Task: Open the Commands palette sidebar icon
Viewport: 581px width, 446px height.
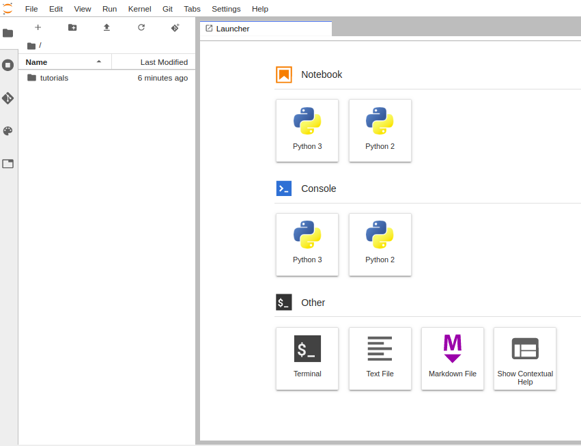Action: (8, 131)
